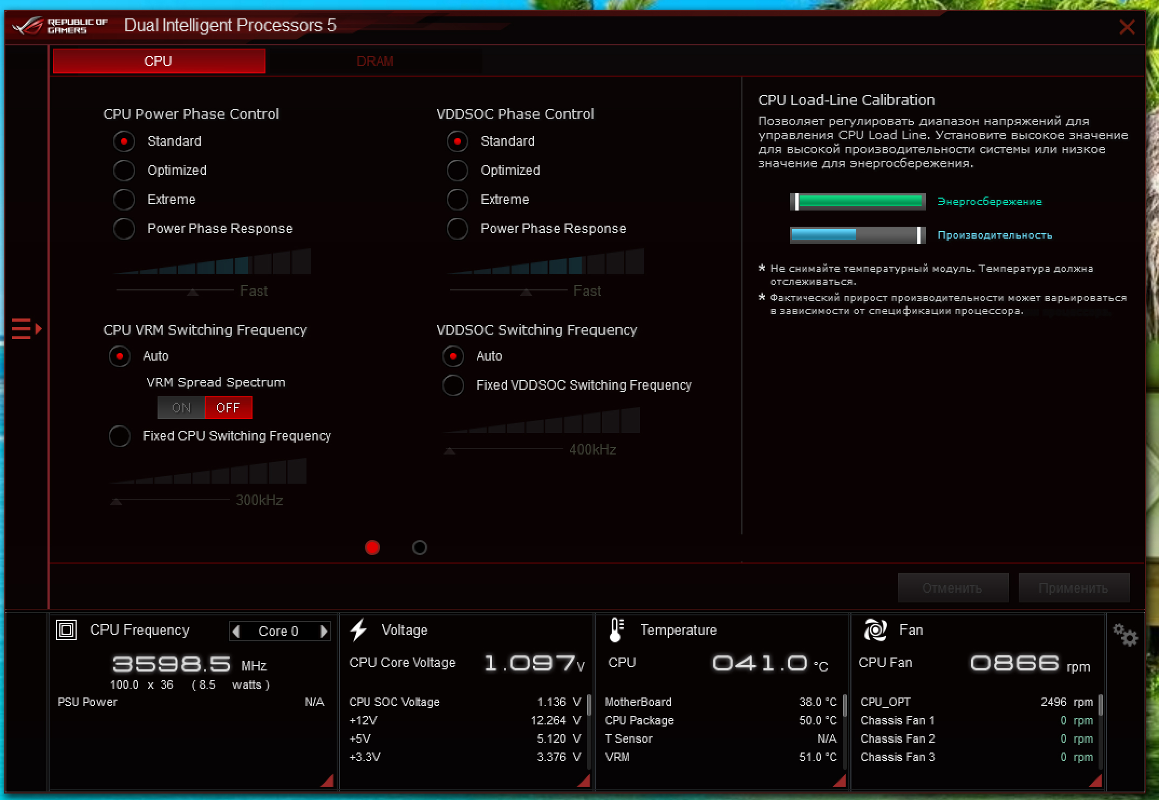Turn VRM Spread Spectrum ON
The width and height of the screenshot is (1159, 800).
point(181,408)
